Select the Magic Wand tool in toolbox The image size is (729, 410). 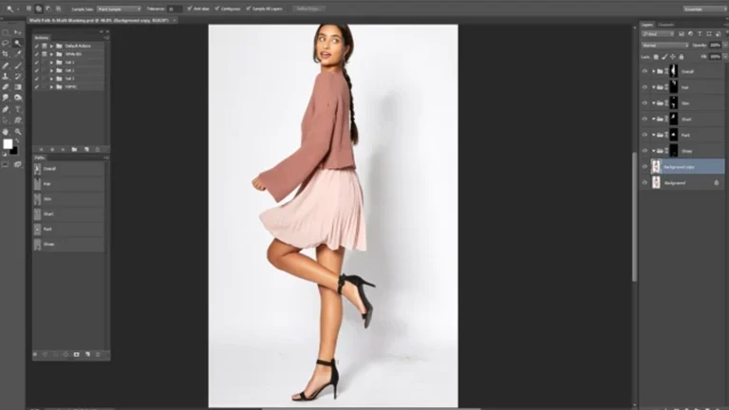(x=17, y=43)
